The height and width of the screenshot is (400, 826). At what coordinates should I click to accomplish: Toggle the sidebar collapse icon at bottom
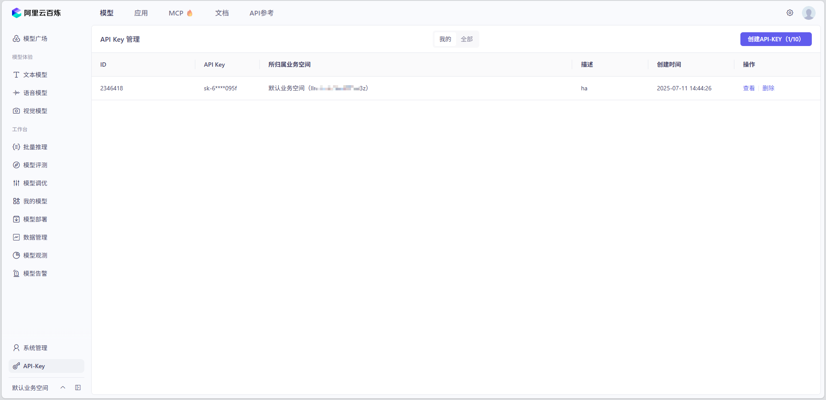coord(78,388)
